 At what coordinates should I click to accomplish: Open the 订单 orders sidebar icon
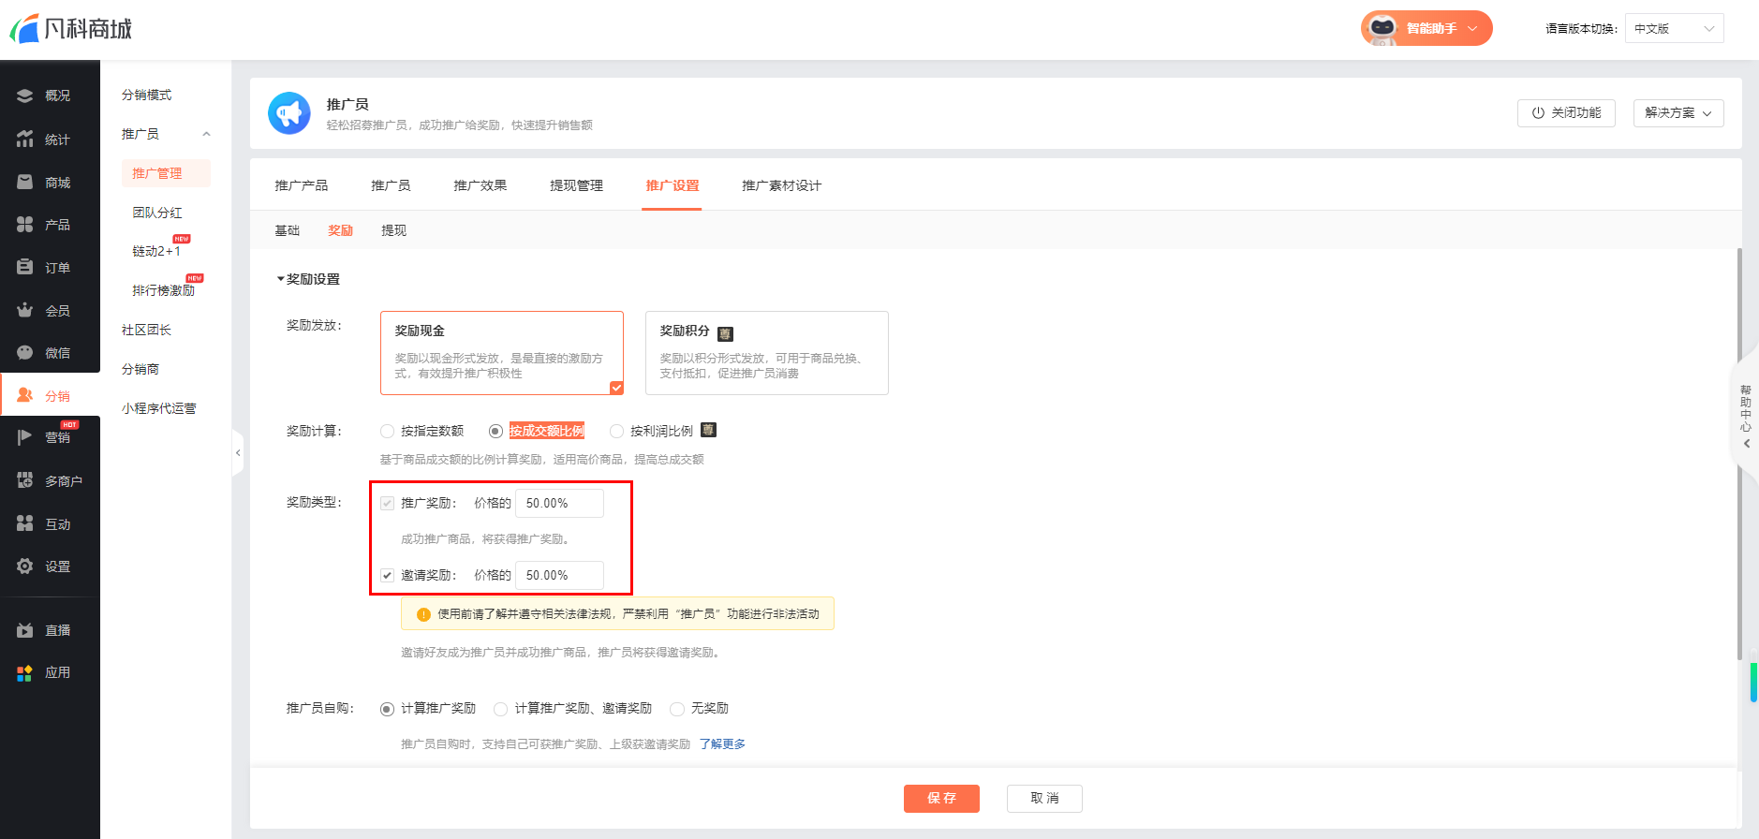click(x=25, y=268)
